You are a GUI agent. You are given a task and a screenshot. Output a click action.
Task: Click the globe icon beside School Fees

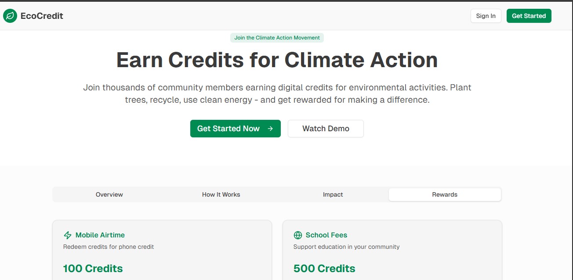point(299,235)
